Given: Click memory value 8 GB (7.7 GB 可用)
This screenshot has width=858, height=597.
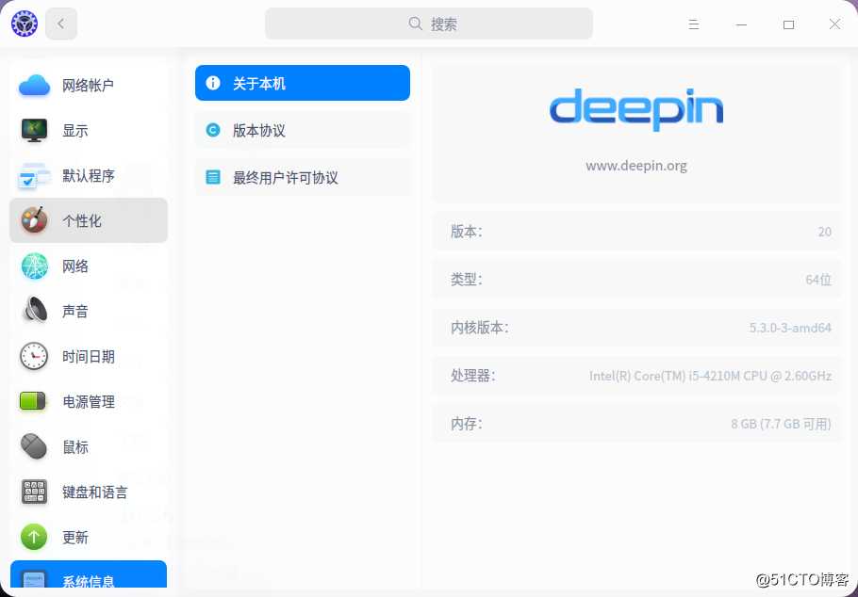Looking at the screenshot, I should click(781, 424).
